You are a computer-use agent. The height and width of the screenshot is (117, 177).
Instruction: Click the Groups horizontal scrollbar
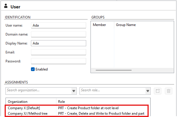point(114,70)
